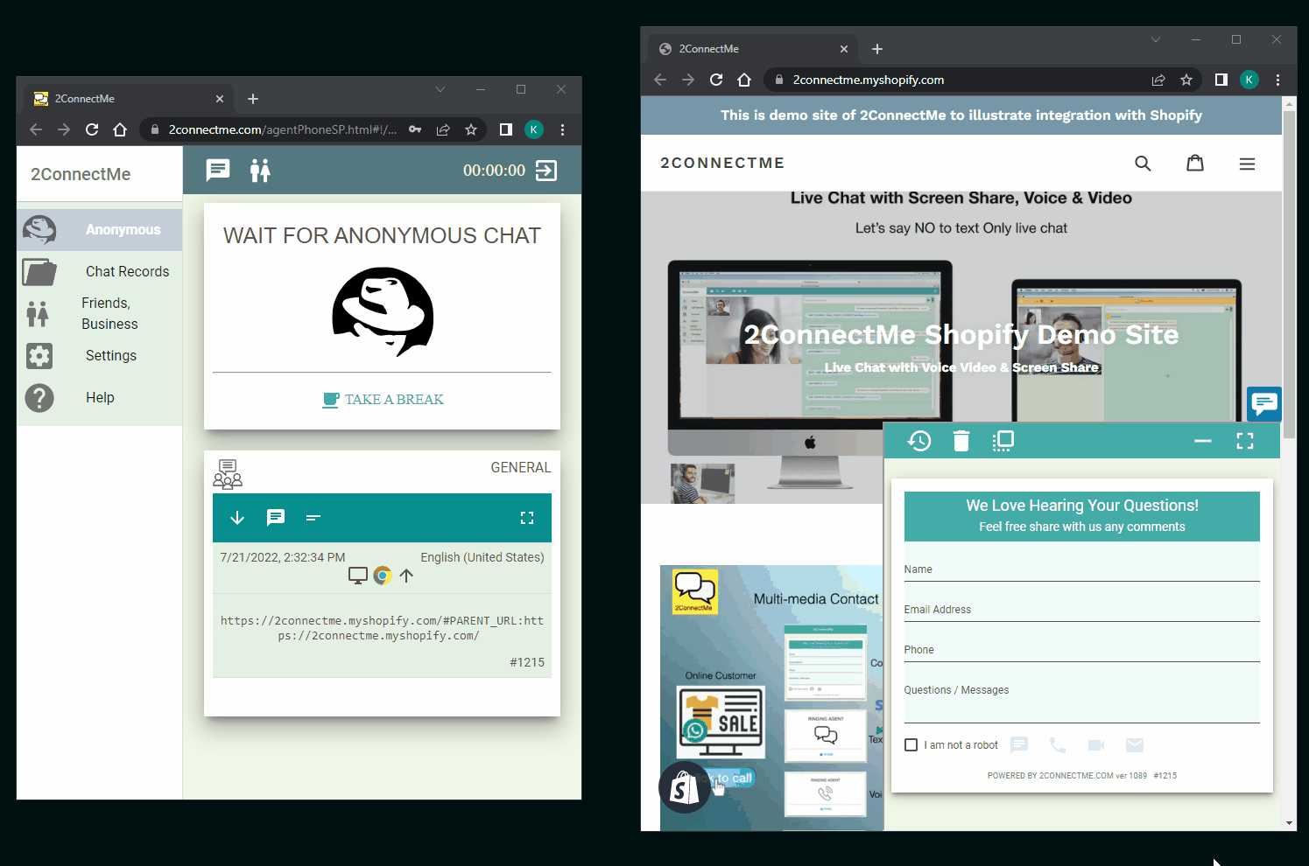The image size is (1309, 866).
Task: Check I am not a robot
Action: pos(911,745)
